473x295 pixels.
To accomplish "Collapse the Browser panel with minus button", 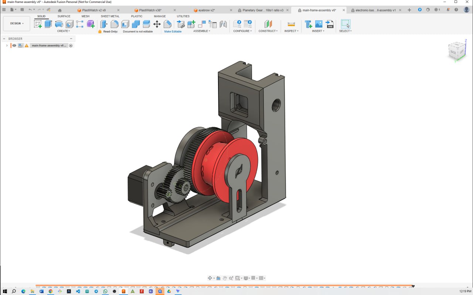I will (71, 38).
